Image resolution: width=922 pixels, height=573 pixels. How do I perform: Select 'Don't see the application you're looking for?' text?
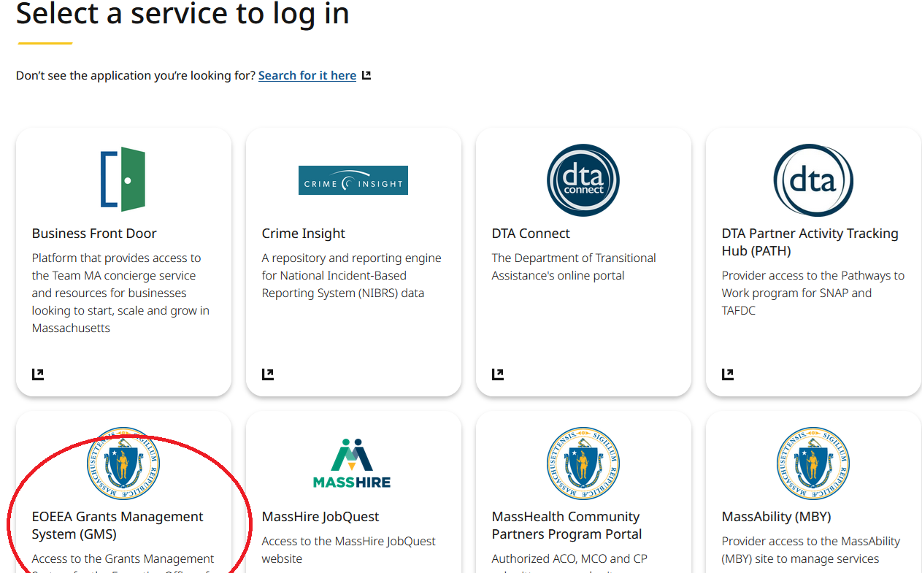click(x=136, y=75)
